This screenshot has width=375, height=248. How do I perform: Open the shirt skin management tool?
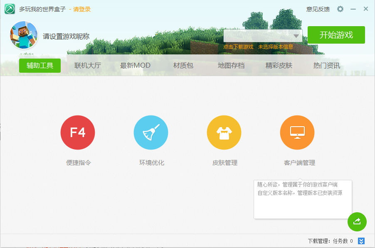tap(224, 133)
